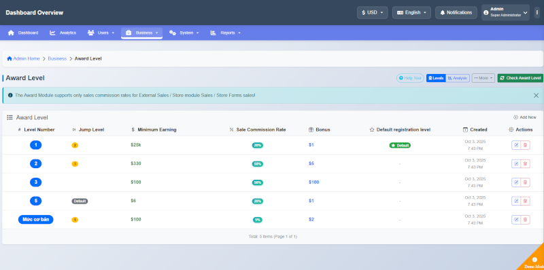544x270 pixels.
Task: Delete award level 5 row
Action: (x=525, y=201)
